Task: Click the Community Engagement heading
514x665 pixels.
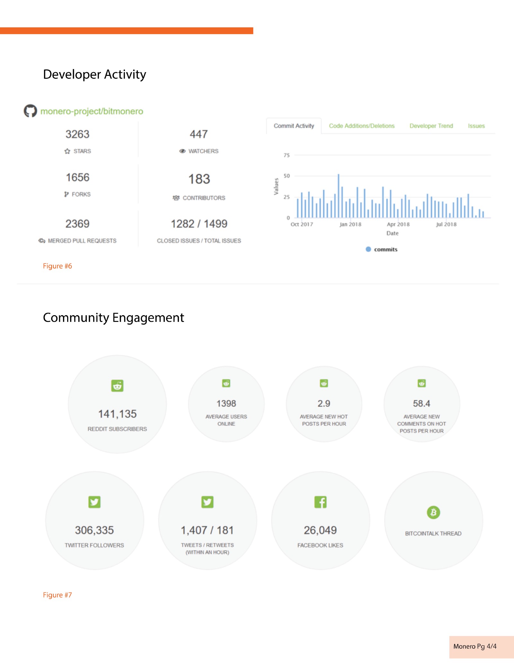Action: coord(114,317)
